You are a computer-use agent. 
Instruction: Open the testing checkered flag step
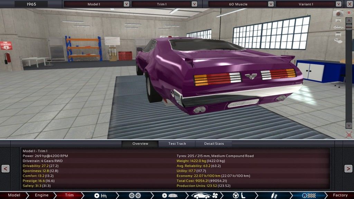[x=309, y=196]
